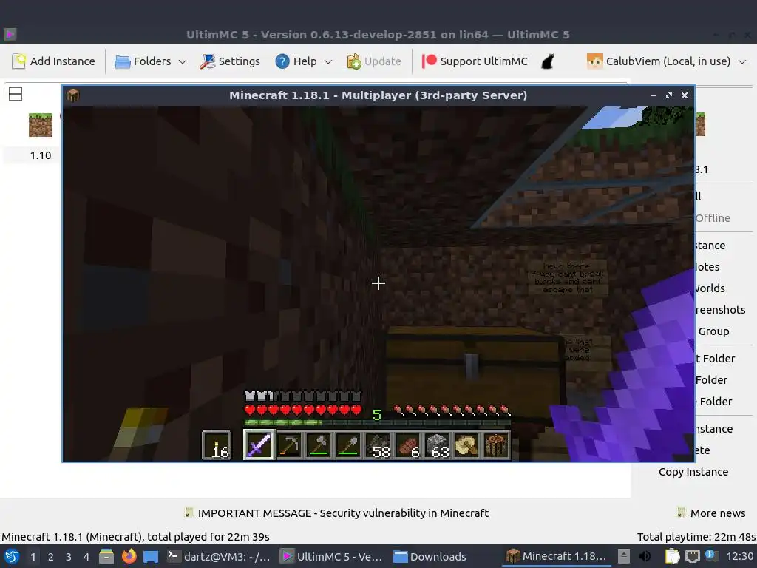Click the offhand torch slot showing 16

[217, 445]
